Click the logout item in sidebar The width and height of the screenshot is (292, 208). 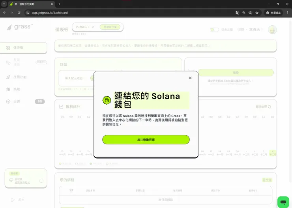pos(17,200)
